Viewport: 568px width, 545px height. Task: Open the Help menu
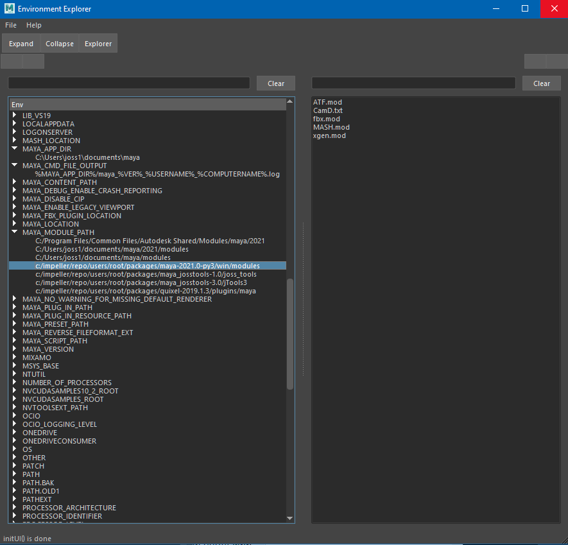(34, 25)
